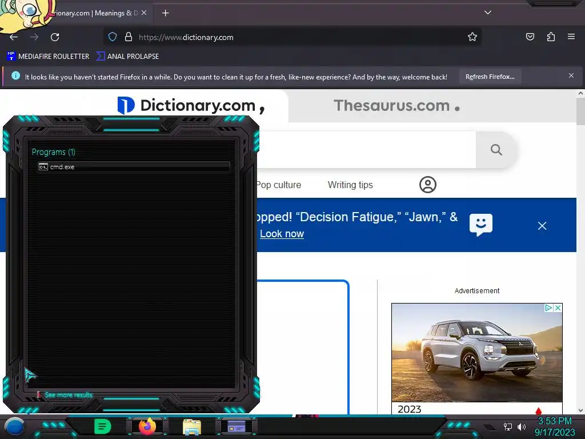The height and width of the screenshot is (439, 585).
Task: Close the Dictionary.com browser tab
Action: tap(144, 13)
